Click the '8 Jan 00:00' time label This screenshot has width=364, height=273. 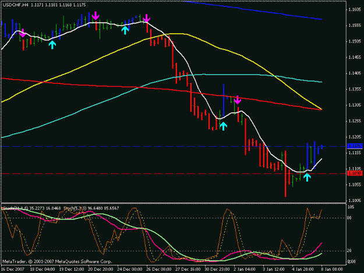tap(332, 270)
